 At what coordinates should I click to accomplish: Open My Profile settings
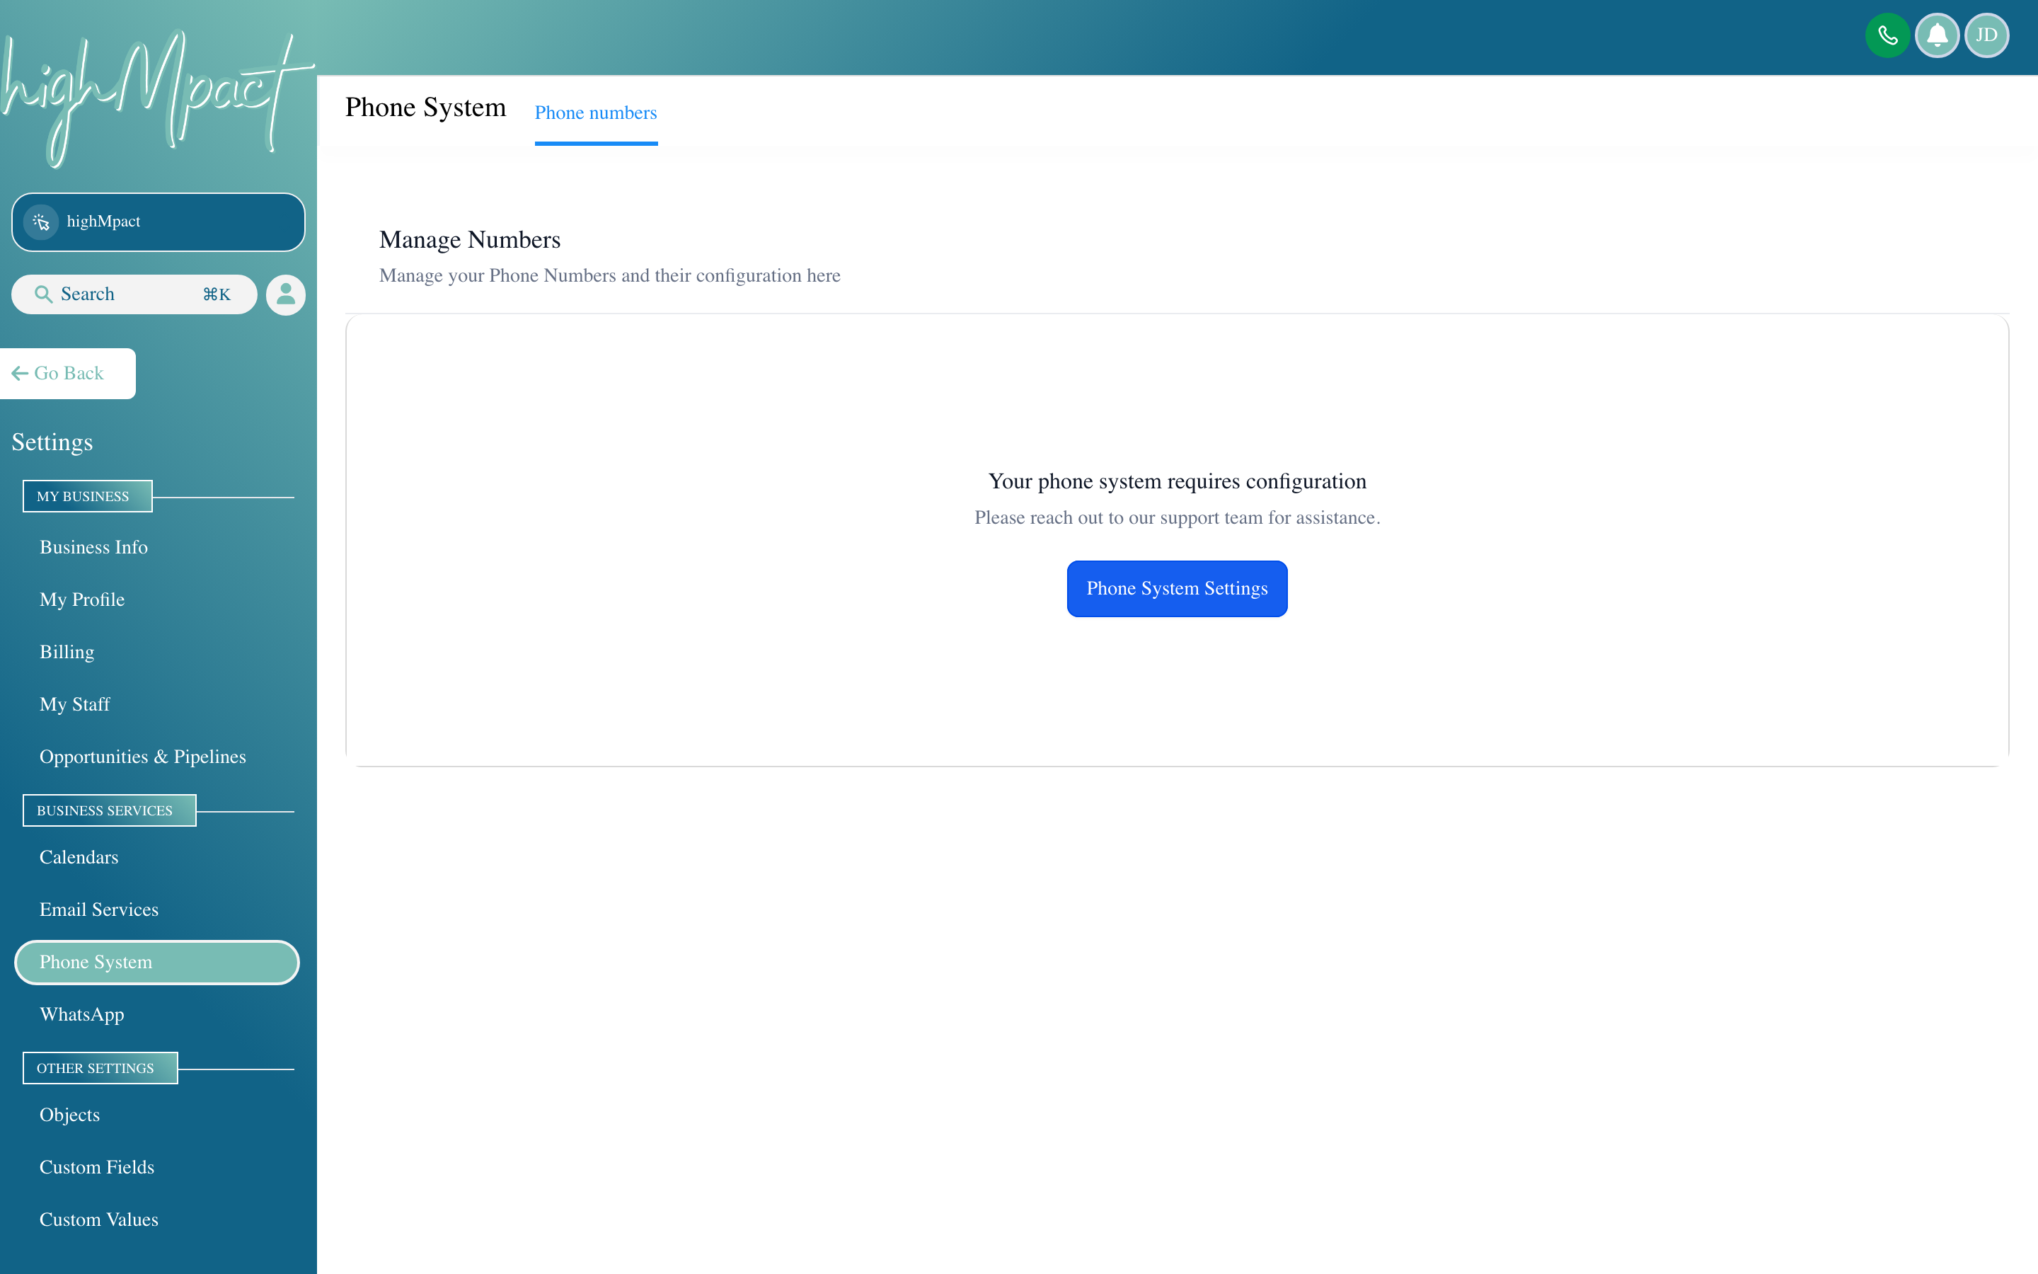click(x=81, y=600)
